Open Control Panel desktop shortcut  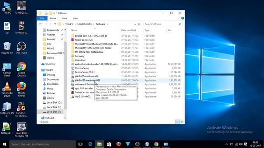7,69
